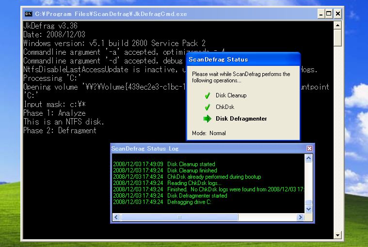The image size is (368, 247).
Task: Click the console vertical scrollbar thumb
Action: [x=337, y=38]
